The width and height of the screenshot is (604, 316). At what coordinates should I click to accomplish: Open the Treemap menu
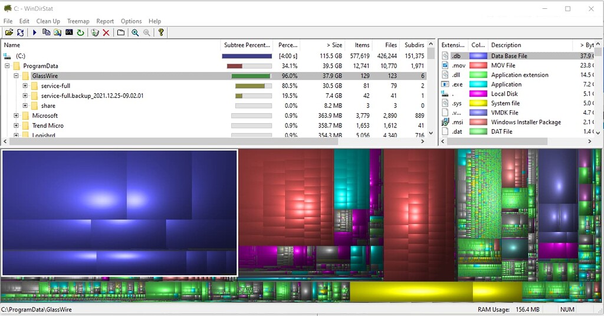[x=78, y=21]
